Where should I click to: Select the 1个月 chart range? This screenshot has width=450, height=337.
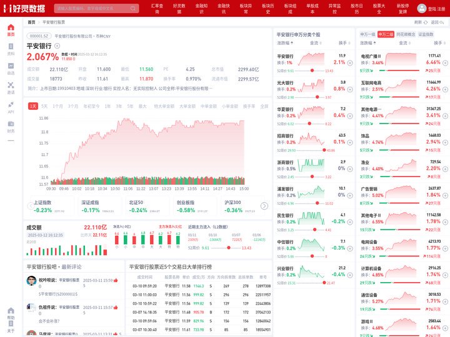coord(57,106)
